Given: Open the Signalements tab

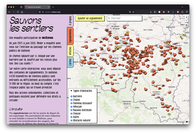Looking at the screenshot, I should (70, 36).
